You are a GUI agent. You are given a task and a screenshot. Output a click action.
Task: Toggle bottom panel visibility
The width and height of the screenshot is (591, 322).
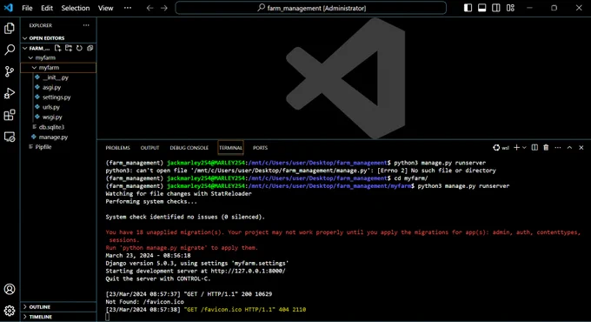coord(482,8)
